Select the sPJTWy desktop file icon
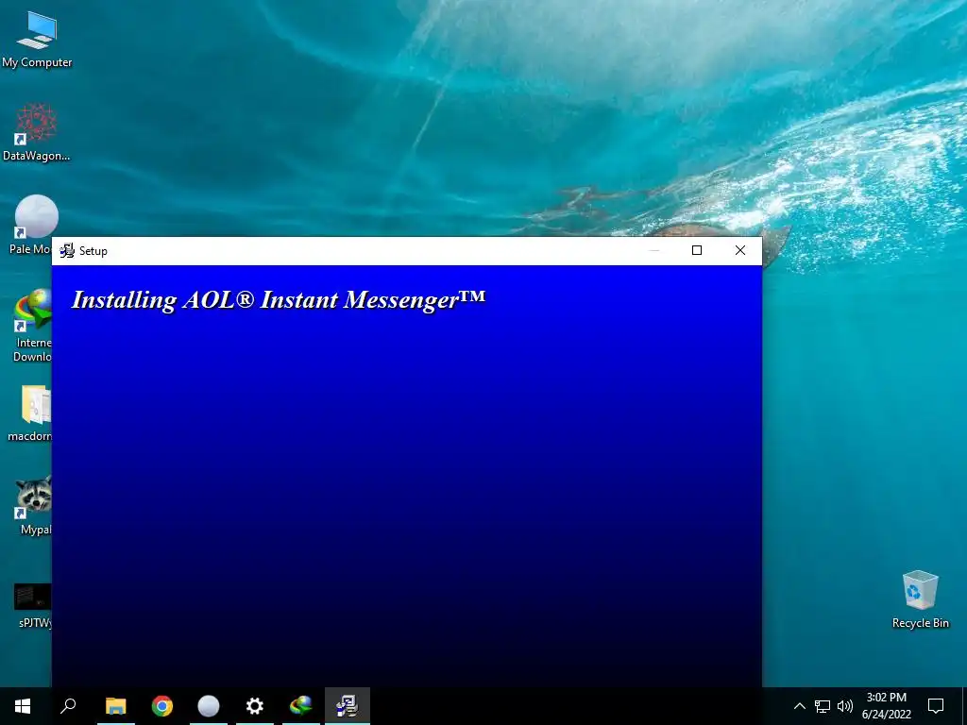Screen dimensions: 967x725 point(33,607)
